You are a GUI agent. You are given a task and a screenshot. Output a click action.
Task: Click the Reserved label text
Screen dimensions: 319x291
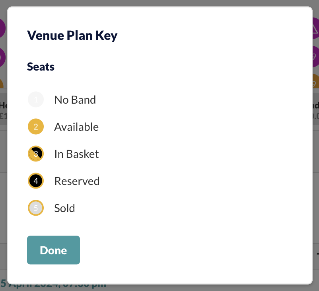[77, 181]
